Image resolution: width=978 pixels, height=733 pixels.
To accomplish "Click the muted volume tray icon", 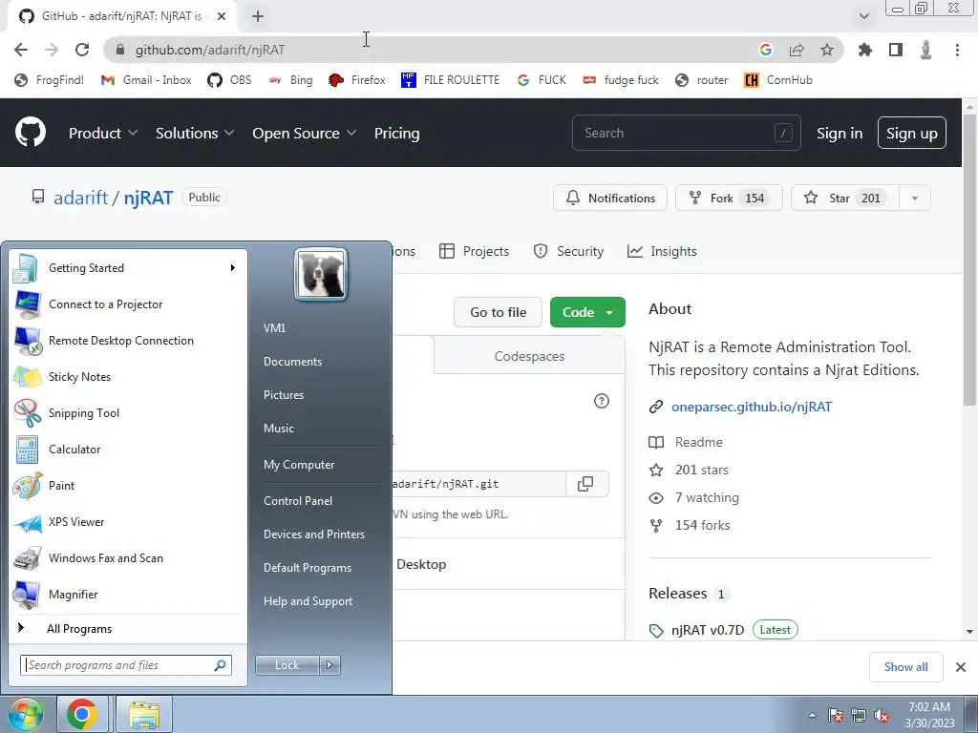I will pyautogui.click(x=882, y=716).
